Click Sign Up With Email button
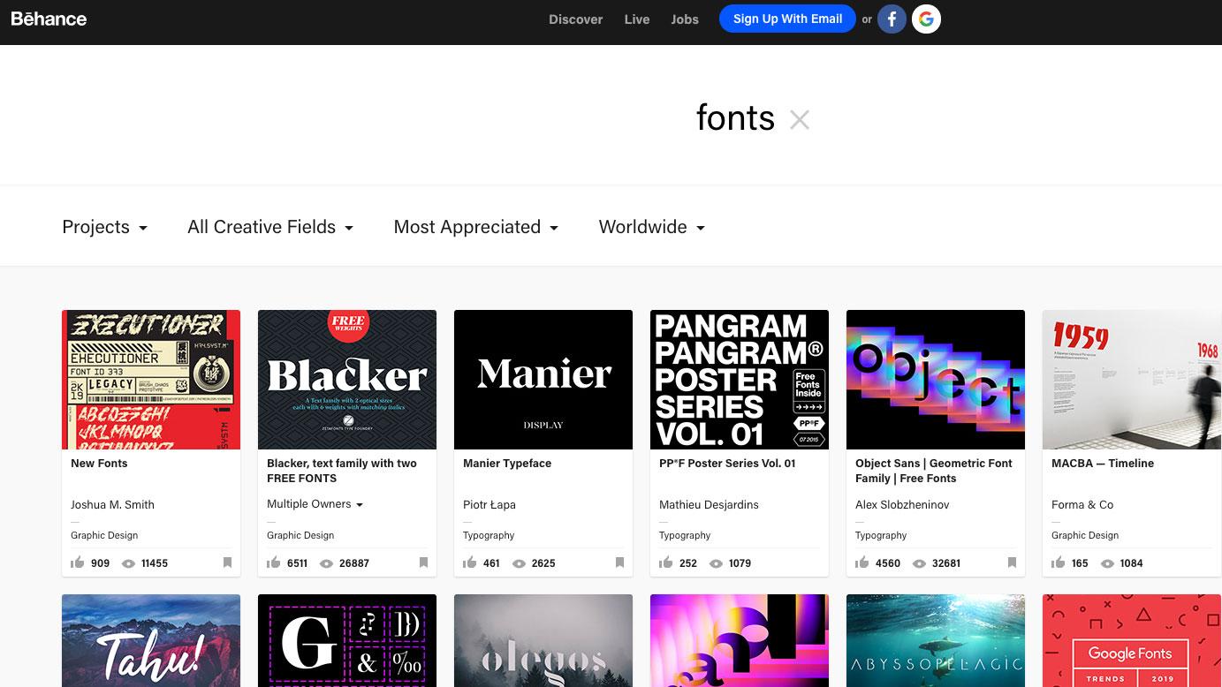This screenshot has height=687, width=1222. (x=787, y=19)
